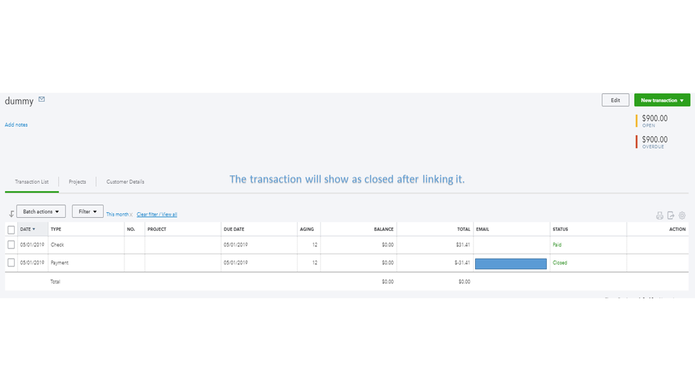
Task: Select the Transaction List tab
Action: pos(32,182)
